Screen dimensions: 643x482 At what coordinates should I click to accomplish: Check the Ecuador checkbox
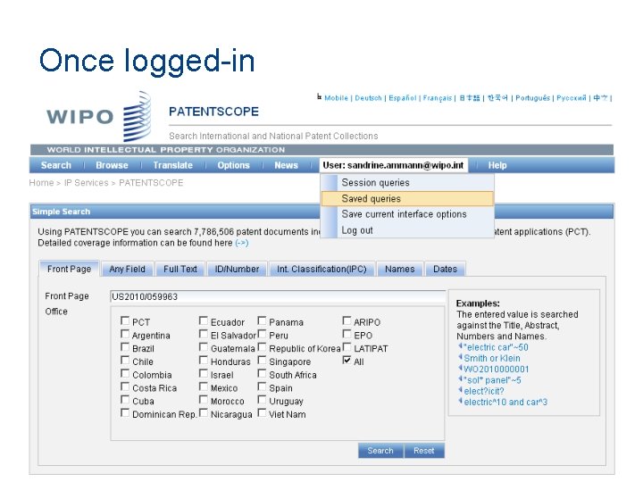coord(204,320)
